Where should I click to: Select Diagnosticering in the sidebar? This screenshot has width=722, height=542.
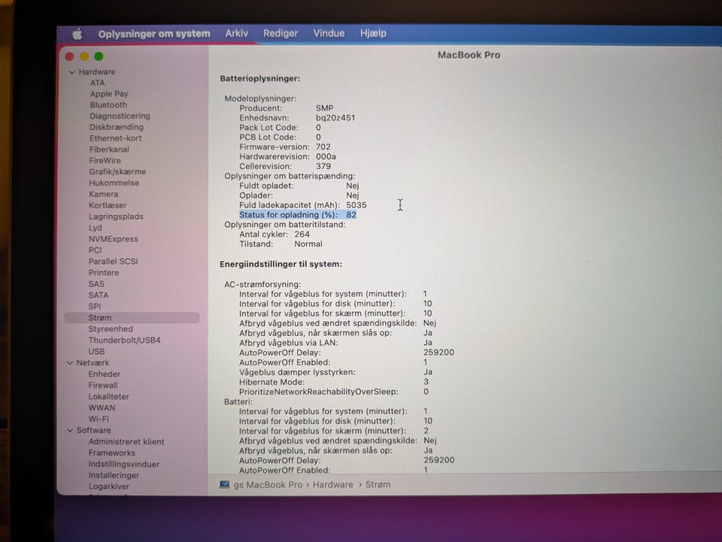[x=120, y=116]
